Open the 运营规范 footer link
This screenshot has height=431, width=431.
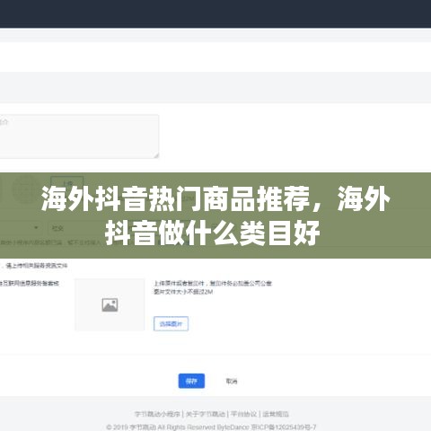276,414
